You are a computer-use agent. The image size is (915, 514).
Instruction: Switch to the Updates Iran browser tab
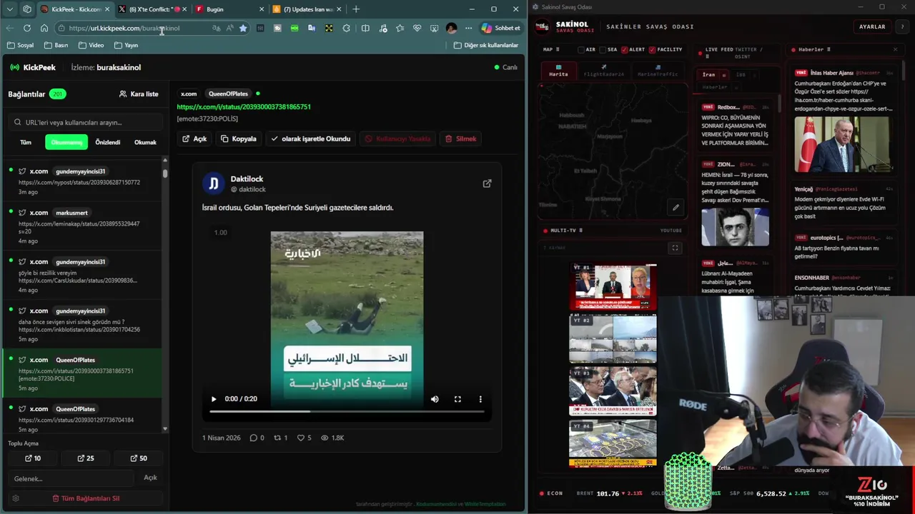(307, 9)
